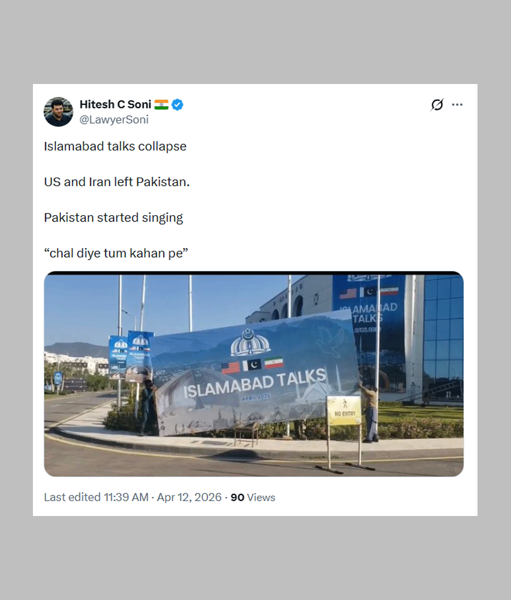
Task: Click the Grok explain-post icon
Action: coord(437,104)
